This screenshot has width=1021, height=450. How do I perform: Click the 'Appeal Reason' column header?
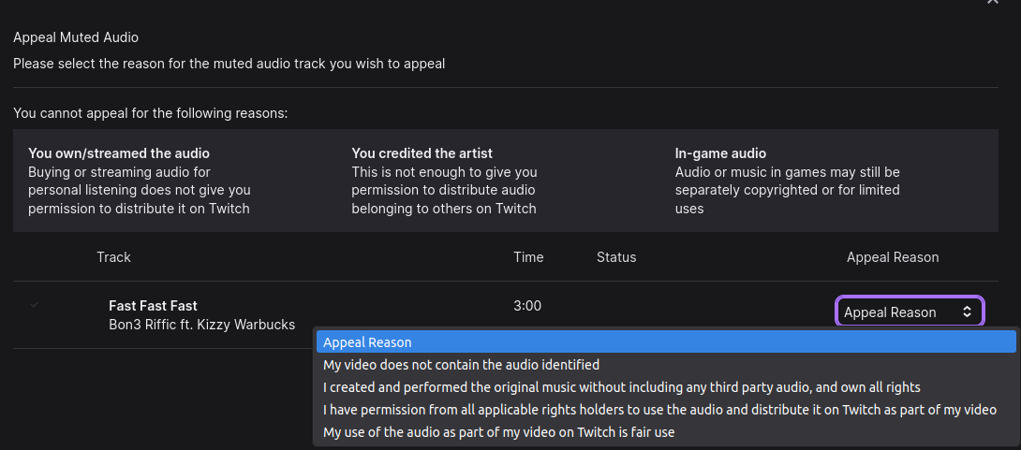(893, 257)
